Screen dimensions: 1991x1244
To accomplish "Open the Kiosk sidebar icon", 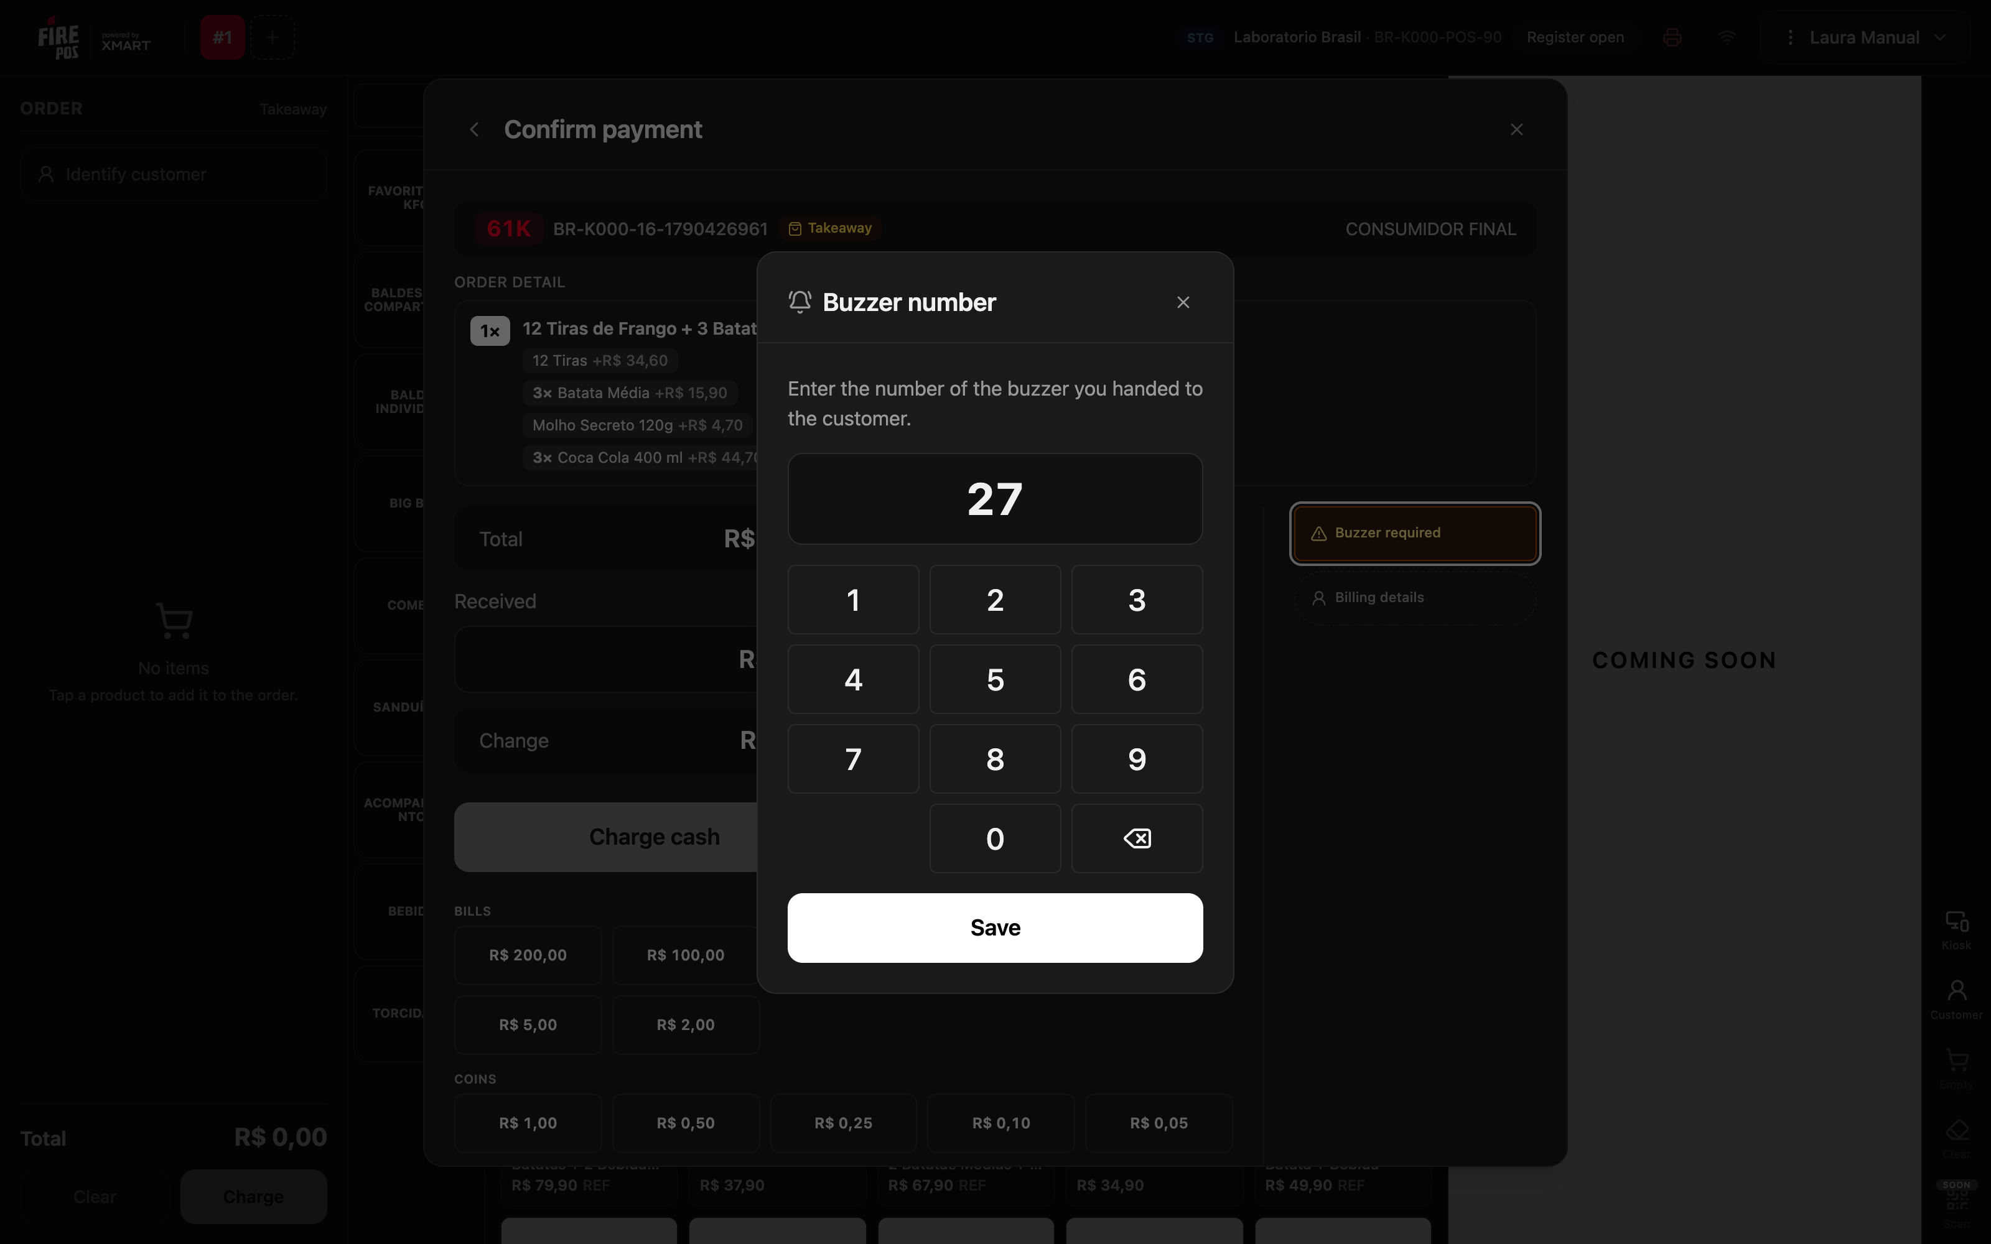I will (x=1956, y=931).
